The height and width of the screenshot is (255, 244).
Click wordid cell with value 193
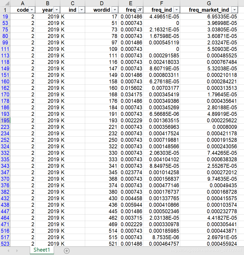(x=101, y=120)
